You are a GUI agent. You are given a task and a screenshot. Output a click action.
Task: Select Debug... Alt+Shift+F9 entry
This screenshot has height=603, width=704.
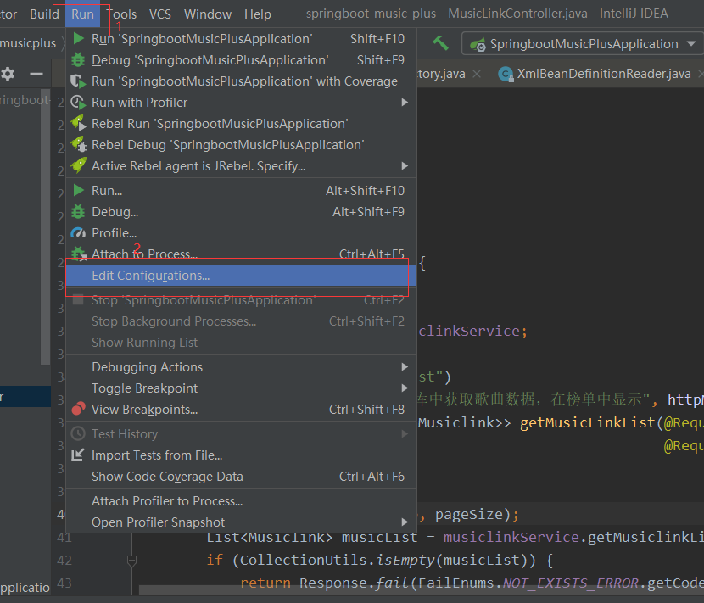[241, 211]
